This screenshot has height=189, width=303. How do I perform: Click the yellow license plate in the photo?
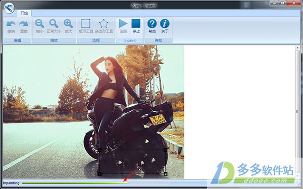click(158, 120)
